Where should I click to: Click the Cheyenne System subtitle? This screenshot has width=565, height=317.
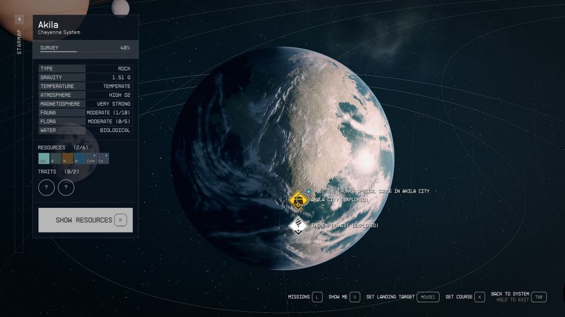59,32
